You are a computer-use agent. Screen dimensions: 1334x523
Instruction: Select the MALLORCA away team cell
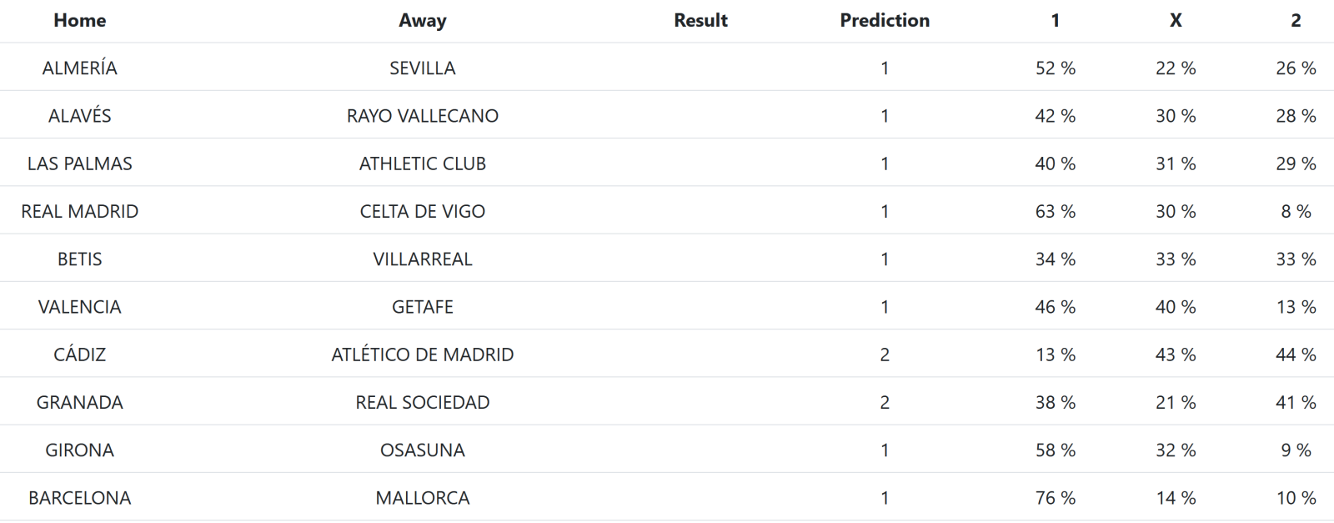pyautogui.click(x=422, y=498)
